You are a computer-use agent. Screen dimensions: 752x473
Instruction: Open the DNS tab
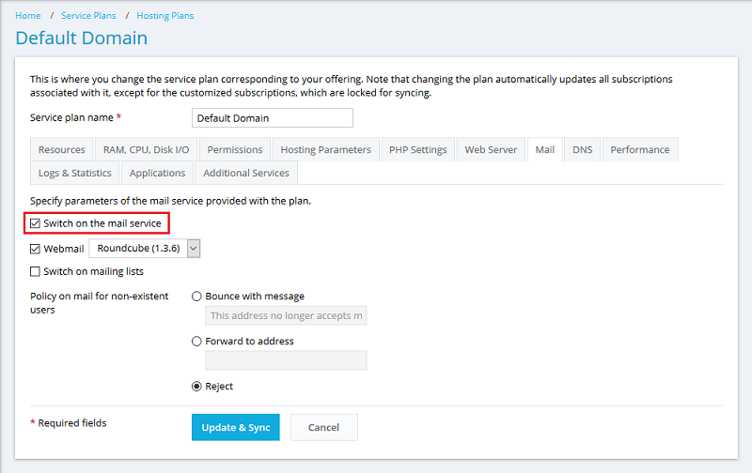(x=582, y=150)
